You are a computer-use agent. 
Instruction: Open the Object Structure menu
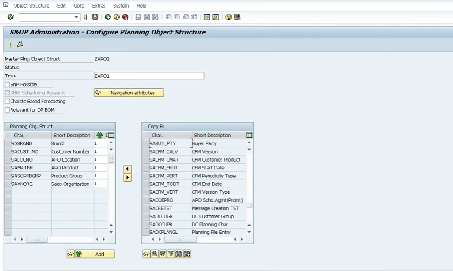click(31, 6)
